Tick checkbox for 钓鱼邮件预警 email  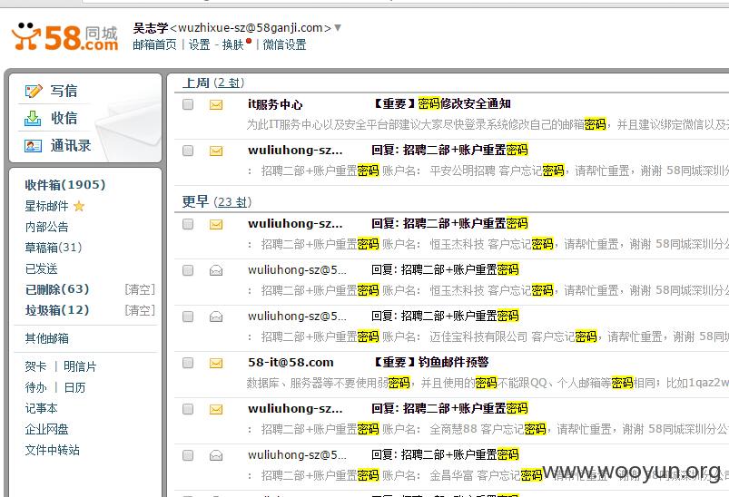pos(188,362)
